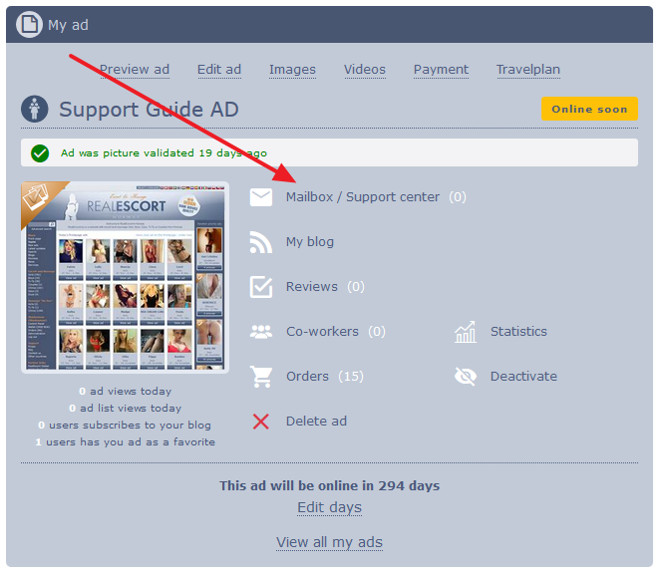The width and height of the screenshot is (658, 573).
Task: Select the Reviews checkmark icon
Action: click(261, 287)
